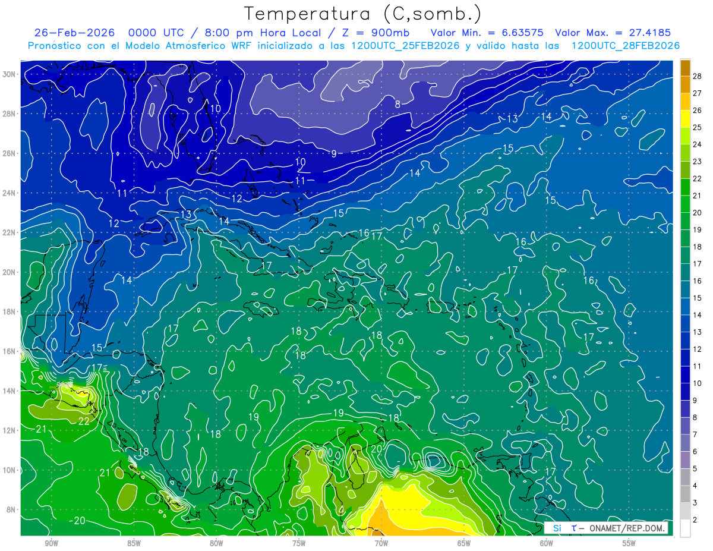Select the amber legend swatch between 26 and 27
This screenshot has width=713, height=551.
[x=685, y=102]
